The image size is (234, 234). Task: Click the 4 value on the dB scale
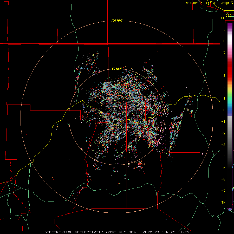pos(224,64)
